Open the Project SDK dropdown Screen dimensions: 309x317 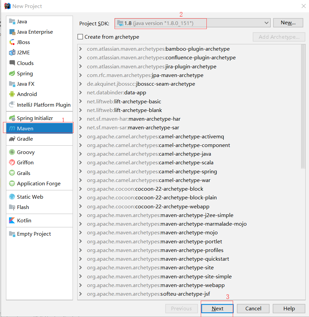click(266, 23)
